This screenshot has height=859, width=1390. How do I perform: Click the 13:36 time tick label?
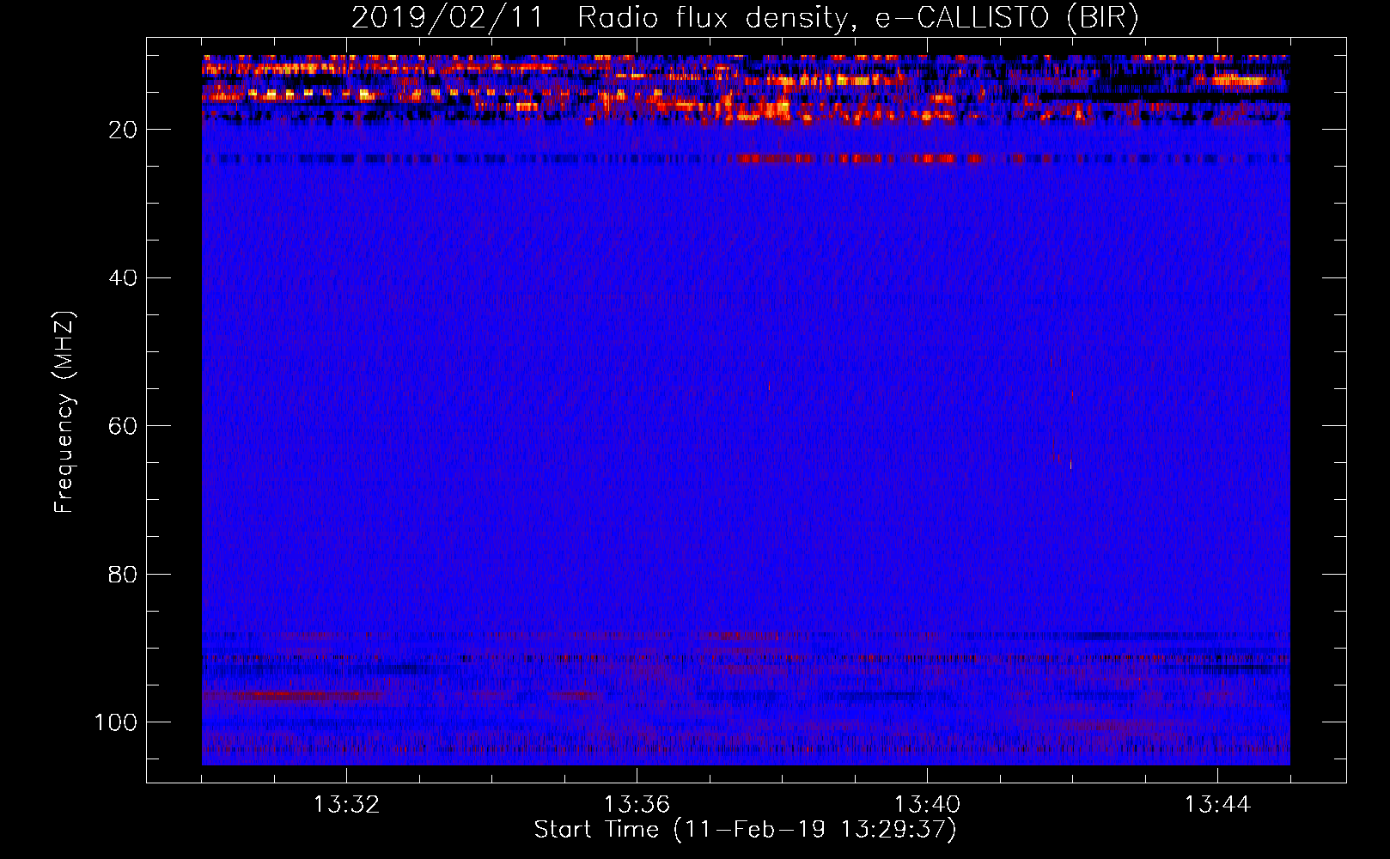pos(637,805)
